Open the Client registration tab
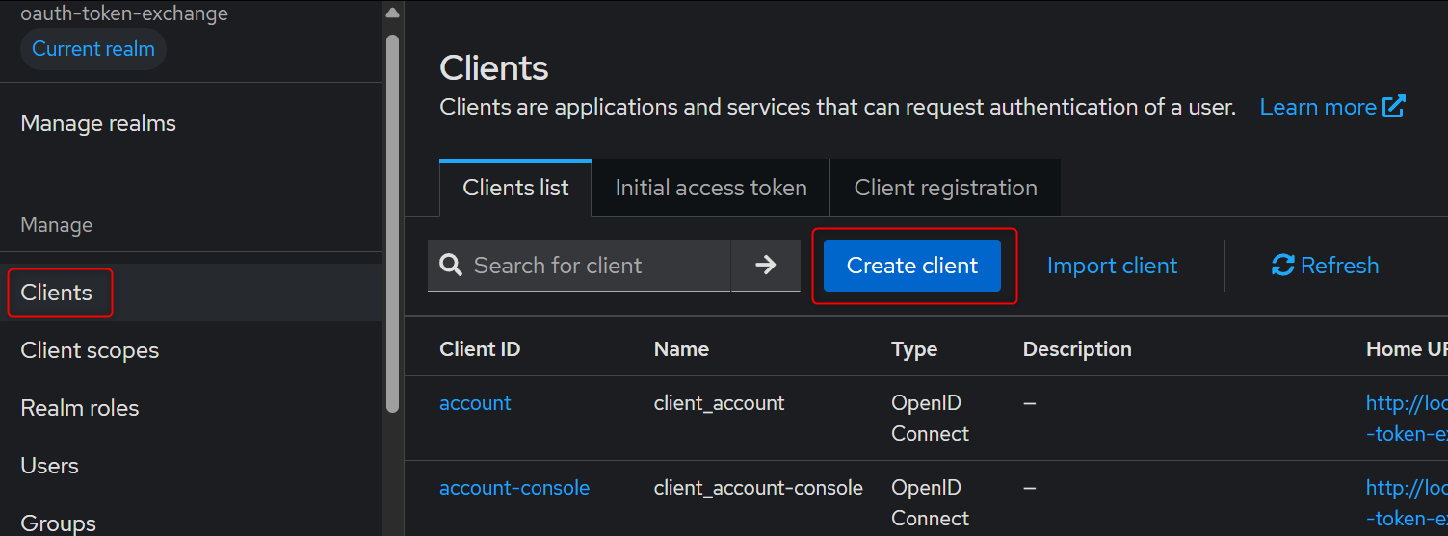Viewport: 1448px width, 536px height. (946, 188)
